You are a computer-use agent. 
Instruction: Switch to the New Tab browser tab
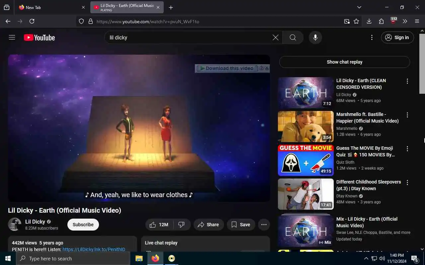pyautogui.click(x=51, y=7)
